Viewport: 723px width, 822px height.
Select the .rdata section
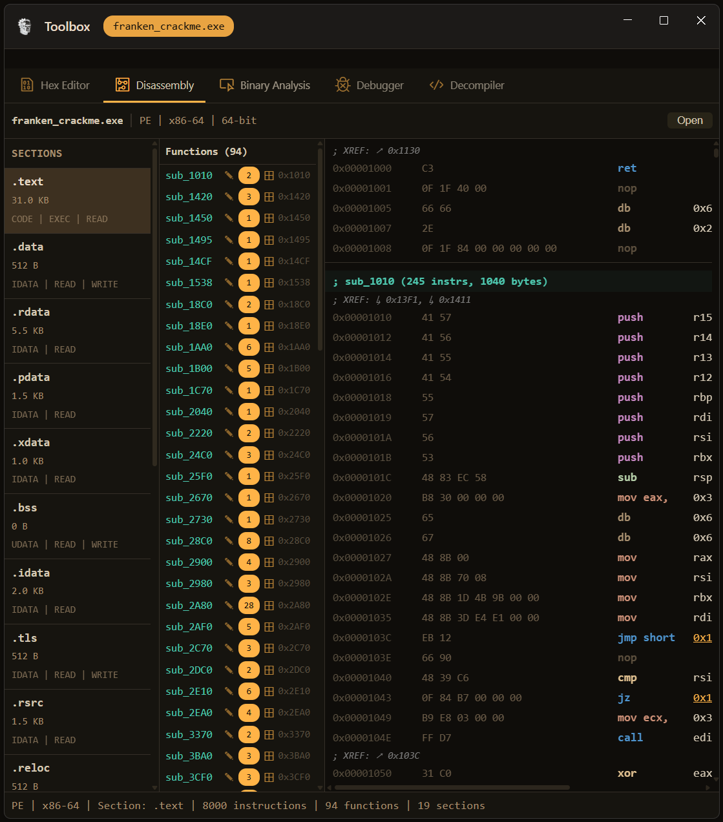78,331
